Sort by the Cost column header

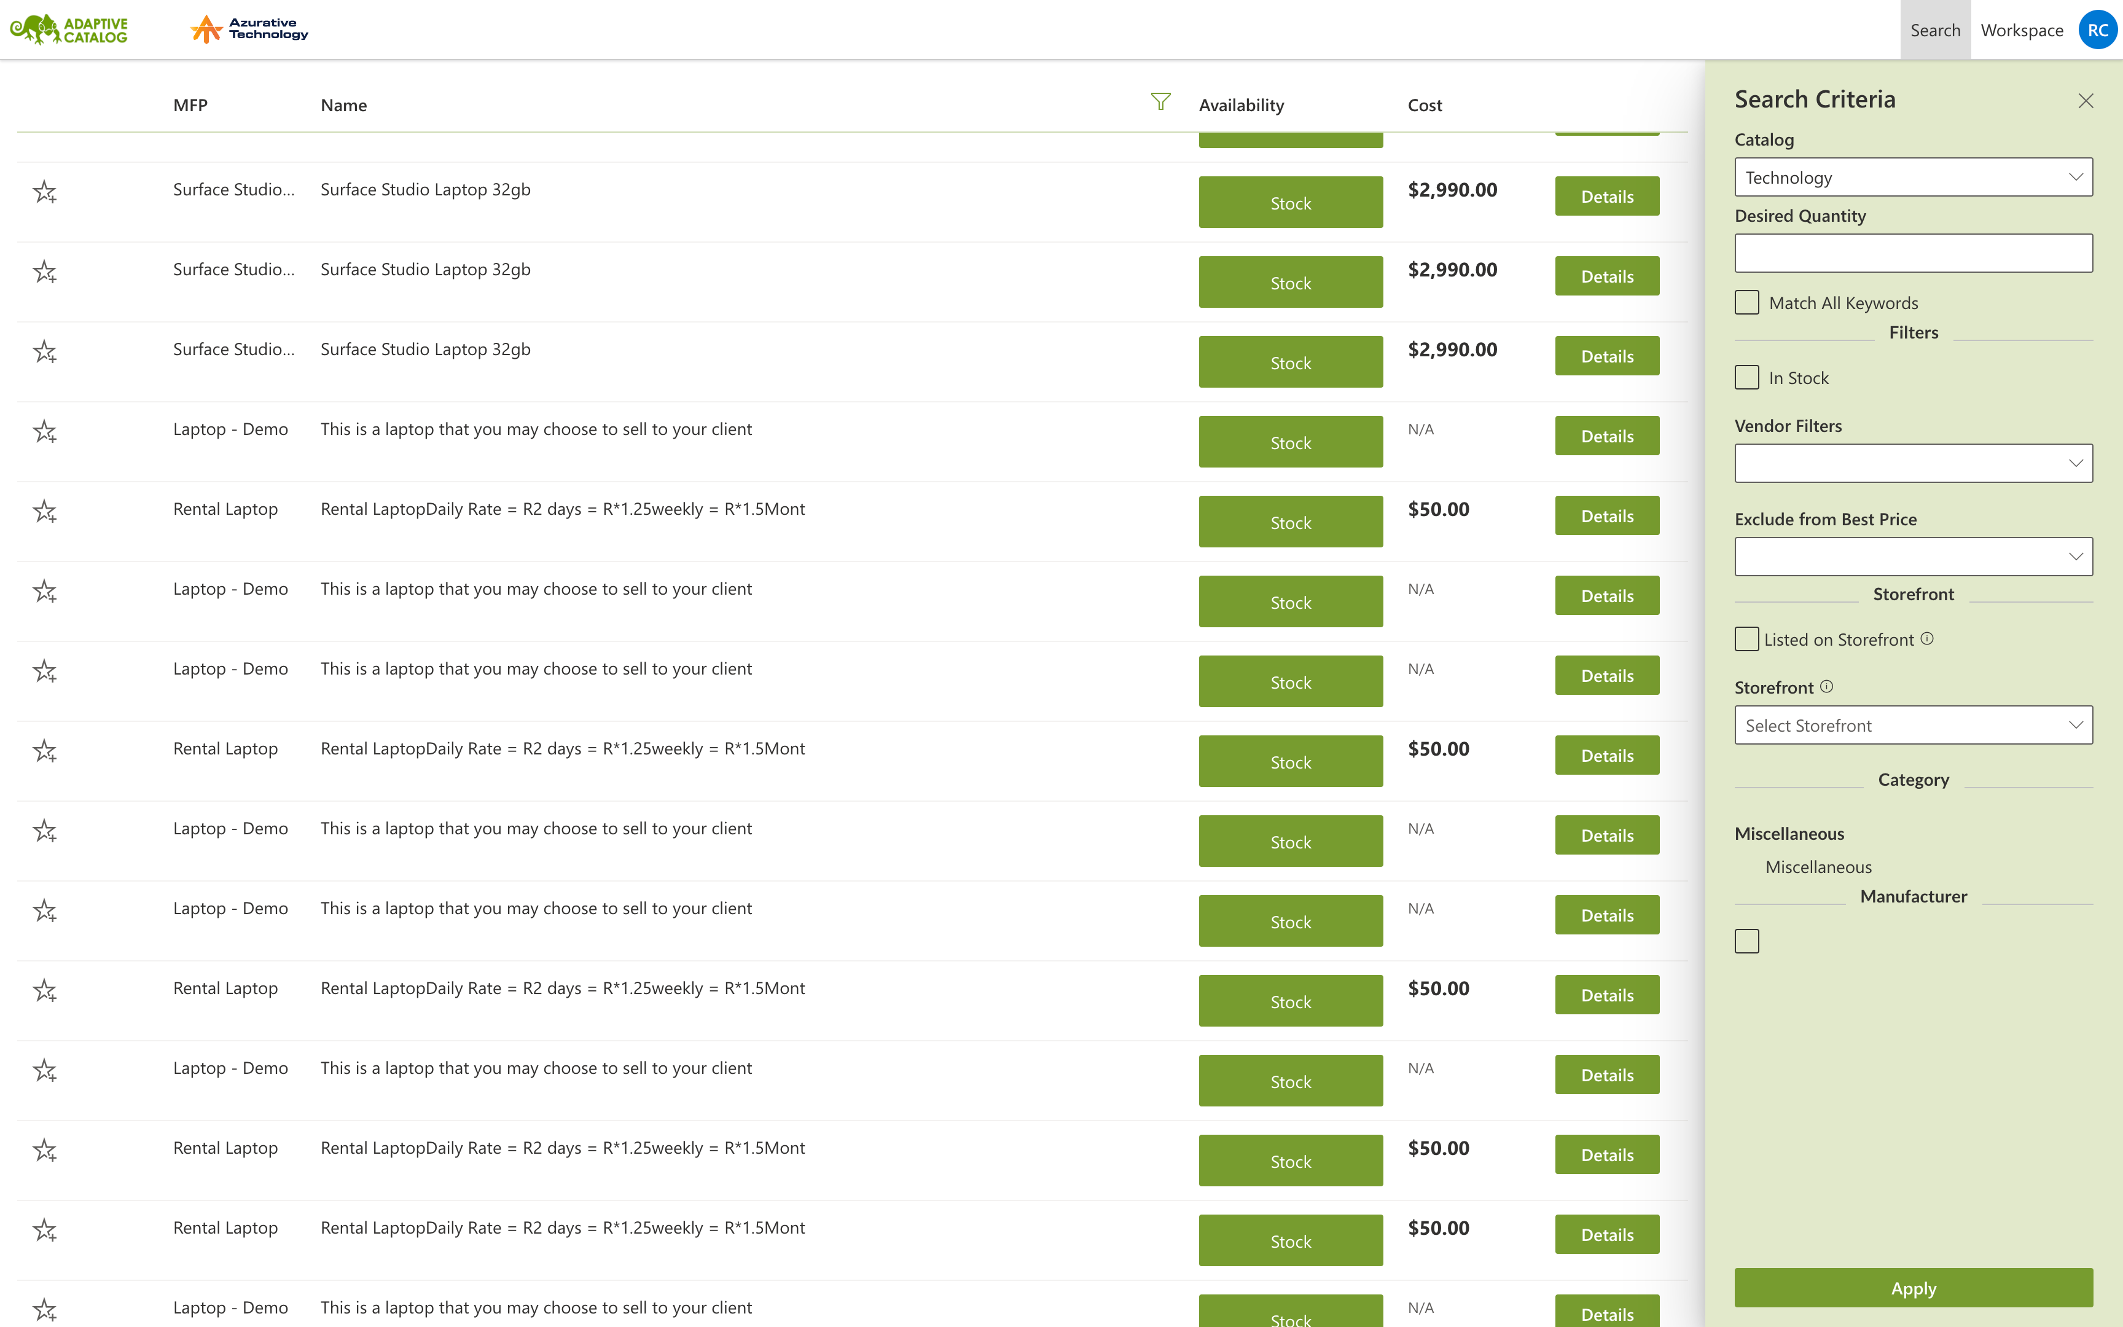tap(1425, 105)
